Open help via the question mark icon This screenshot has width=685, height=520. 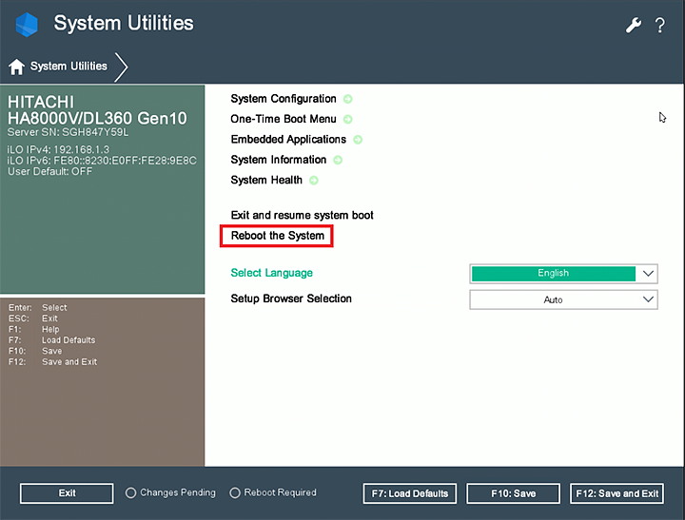pos(660,26)
